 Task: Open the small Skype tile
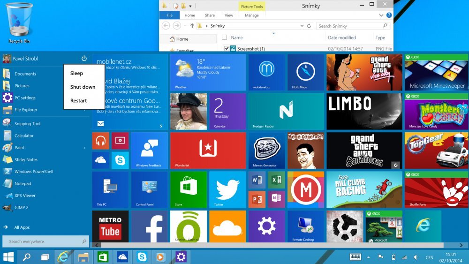[120, 160]
